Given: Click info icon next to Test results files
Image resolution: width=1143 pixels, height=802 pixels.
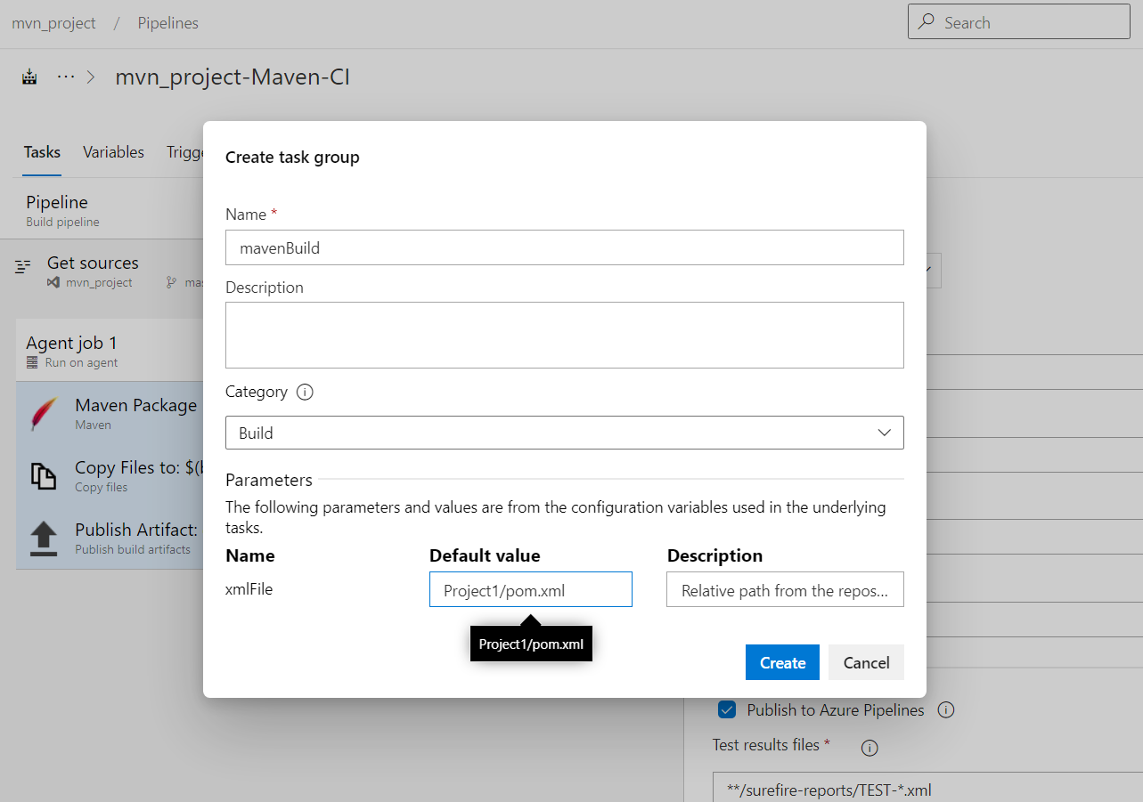Looking at the screenshot, I should pos(869,748).
